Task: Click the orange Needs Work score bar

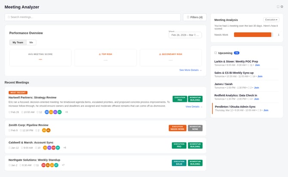Action: point(252,35)
